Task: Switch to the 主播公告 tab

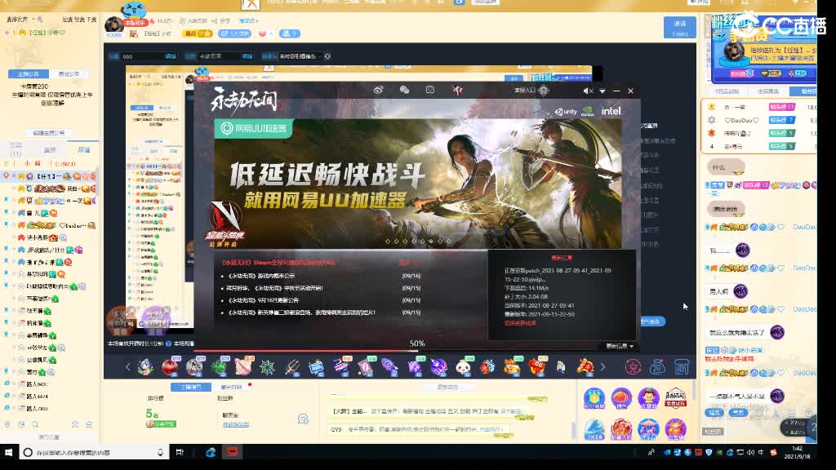Action: click(x=29, y=74)
